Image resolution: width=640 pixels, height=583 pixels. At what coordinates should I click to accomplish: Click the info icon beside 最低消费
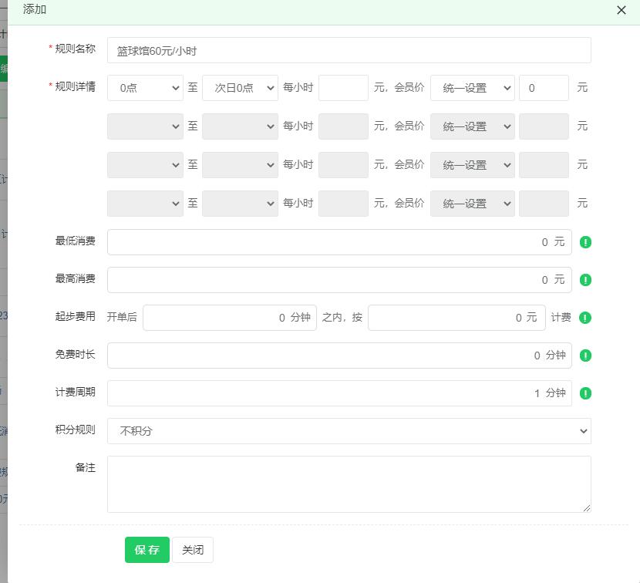tap(585, 241)
